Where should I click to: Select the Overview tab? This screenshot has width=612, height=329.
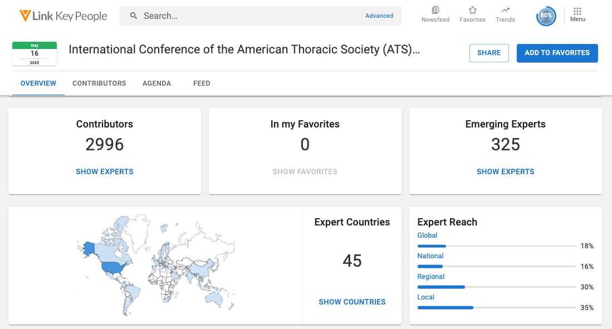(x=38, y=84)
